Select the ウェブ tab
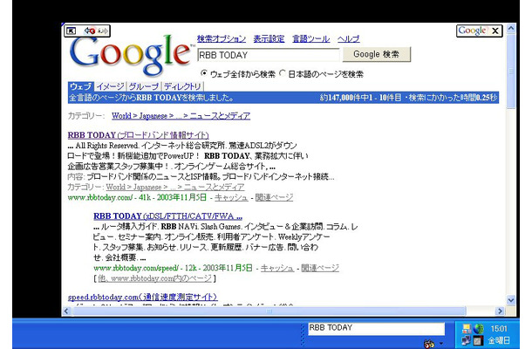Screen dimensions: 532x349 [81, 86]
